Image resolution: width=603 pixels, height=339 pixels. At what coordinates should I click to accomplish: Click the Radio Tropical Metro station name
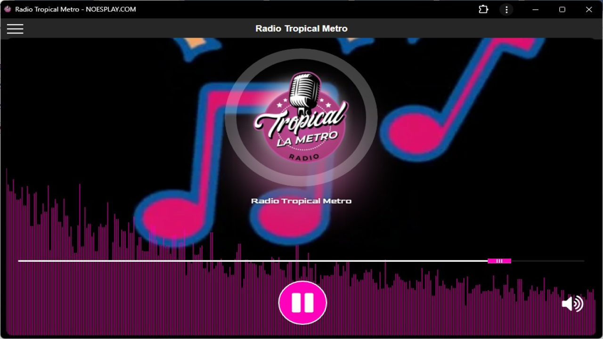pos(301,201)
